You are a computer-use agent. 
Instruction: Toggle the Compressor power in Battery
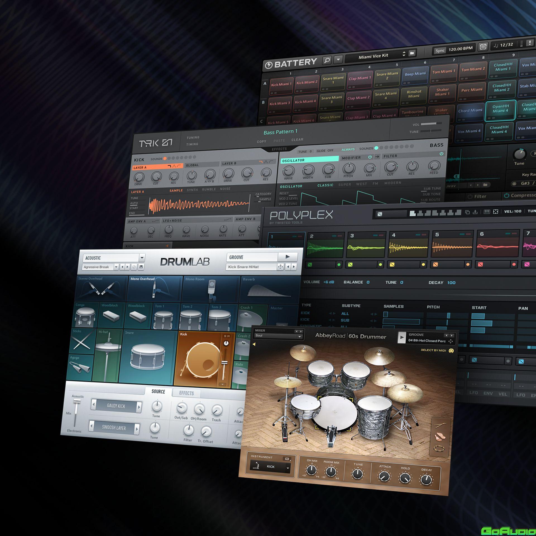coord(506,196)
